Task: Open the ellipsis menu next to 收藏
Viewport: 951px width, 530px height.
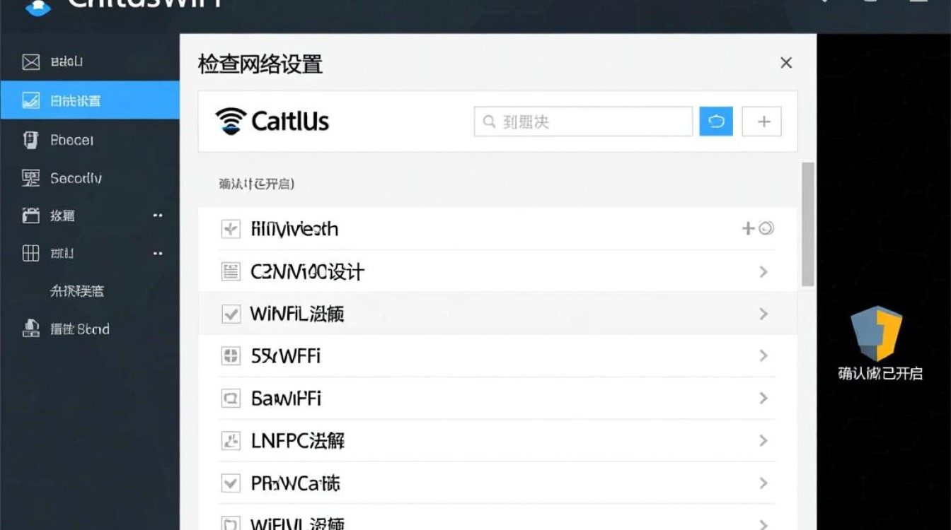Action: coord(158,216)
